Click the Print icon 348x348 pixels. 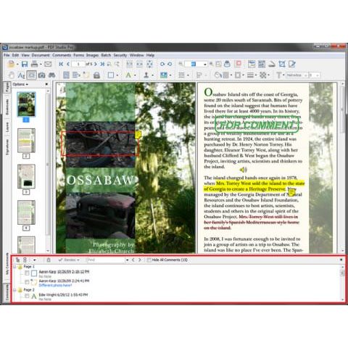[35, 64]
